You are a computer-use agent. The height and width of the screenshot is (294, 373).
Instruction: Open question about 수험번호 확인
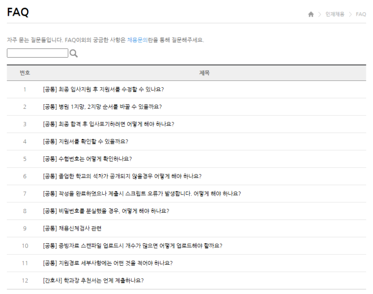click(87, 159)
